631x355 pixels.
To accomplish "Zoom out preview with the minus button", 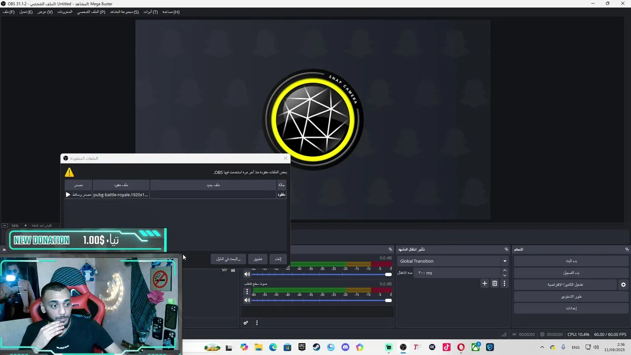I will pyautogui.click(x=4, y=226).
